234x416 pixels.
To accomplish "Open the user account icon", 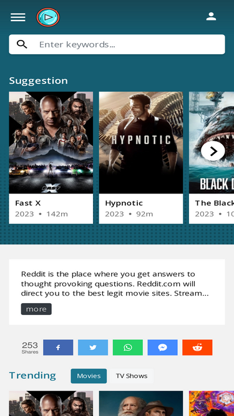I will tap(211, 16).
